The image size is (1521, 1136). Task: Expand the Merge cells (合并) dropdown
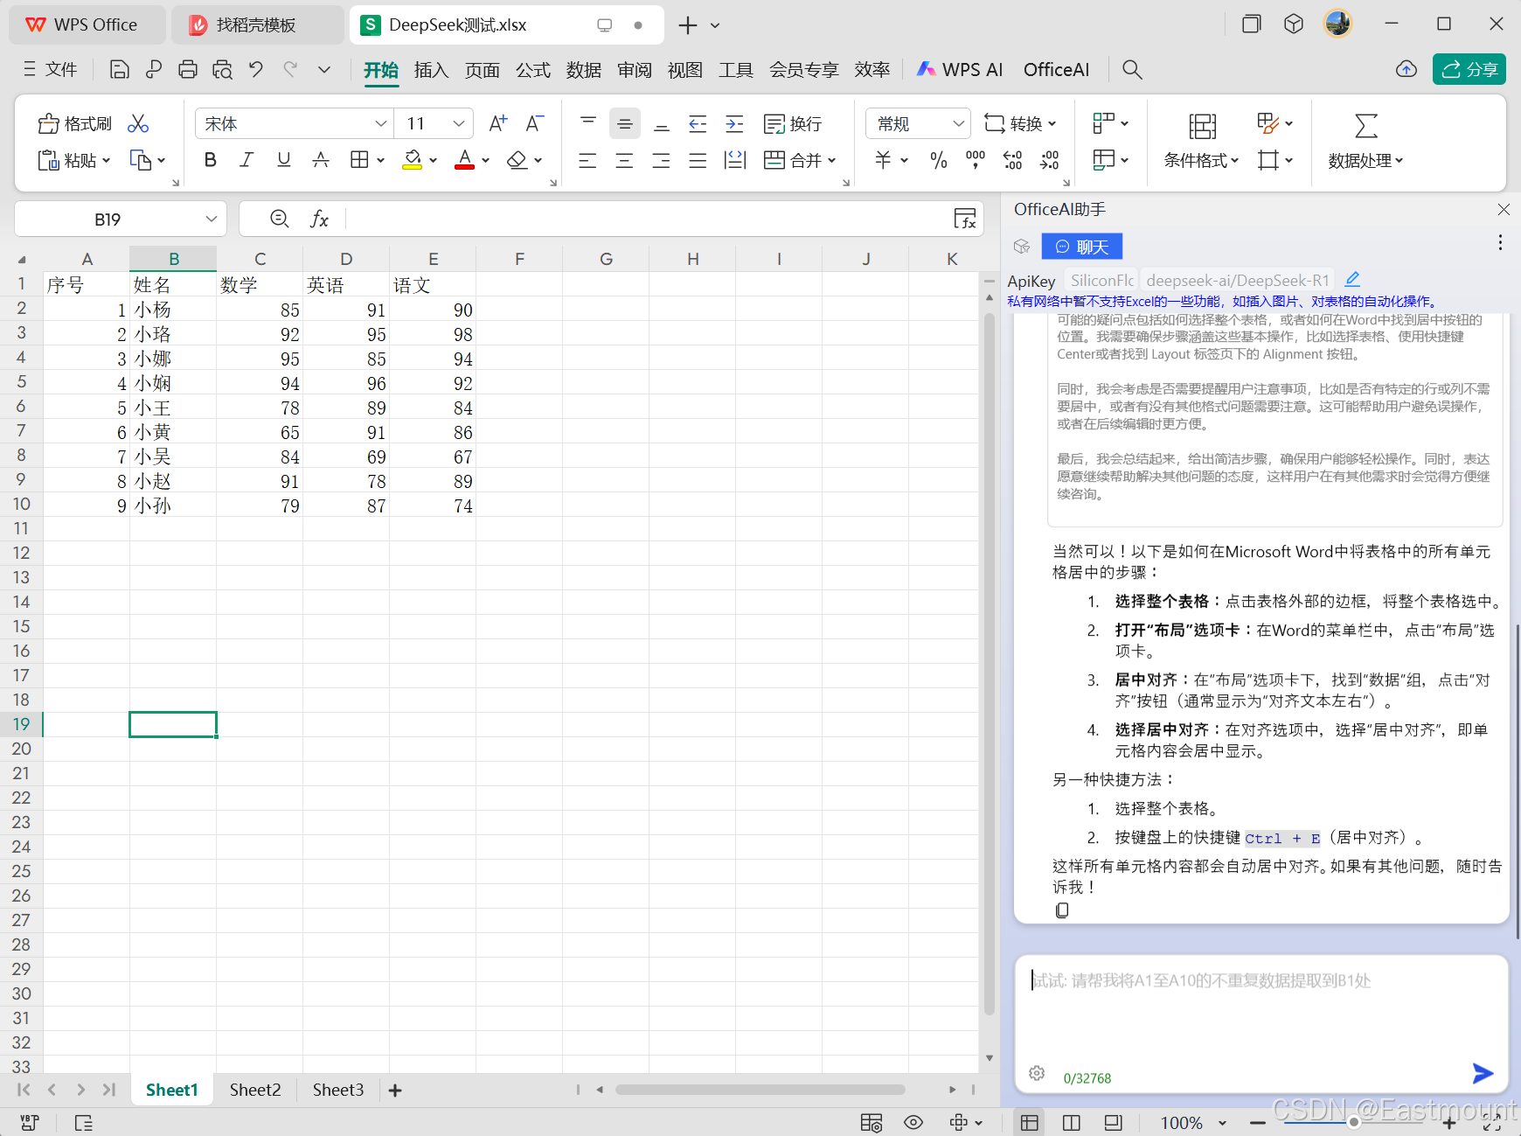tap(832, 160)
